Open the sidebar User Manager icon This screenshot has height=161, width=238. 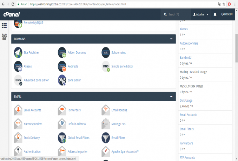[4, 37]
